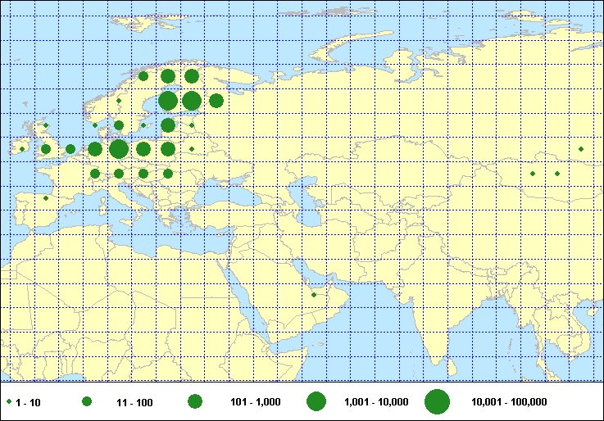Click the diamond marker over Ireland
This screenshot has height=421, width=604.
pos(22,149)
